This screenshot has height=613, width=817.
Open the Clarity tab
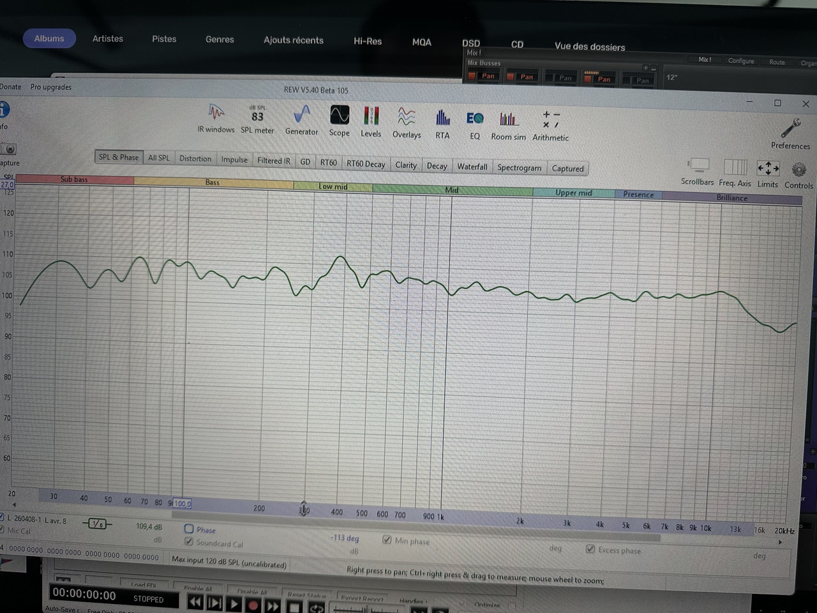pos(406,165)
